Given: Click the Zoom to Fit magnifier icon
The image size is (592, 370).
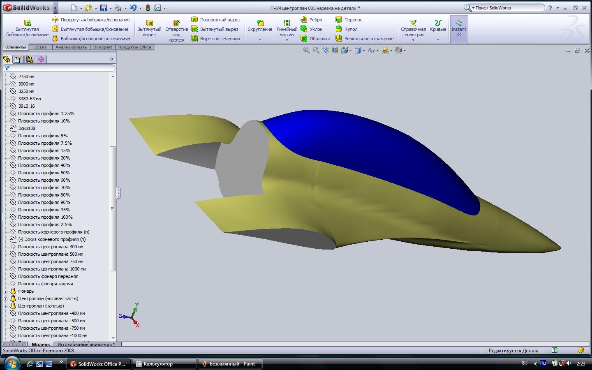Looking at the screenshot, I should click(306, 50).
